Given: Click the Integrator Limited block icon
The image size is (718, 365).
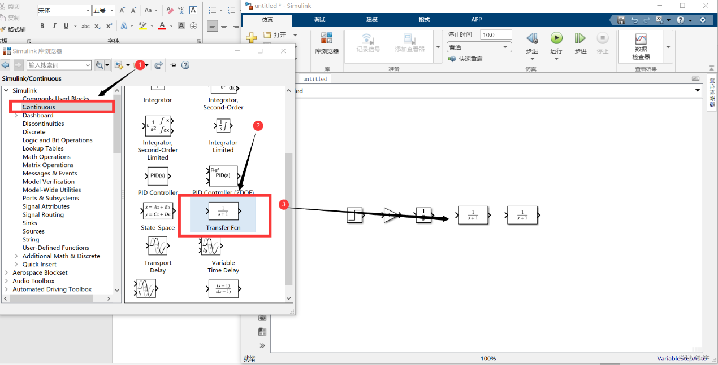Looking at the screenshot, I should click(x=223, y=125).
